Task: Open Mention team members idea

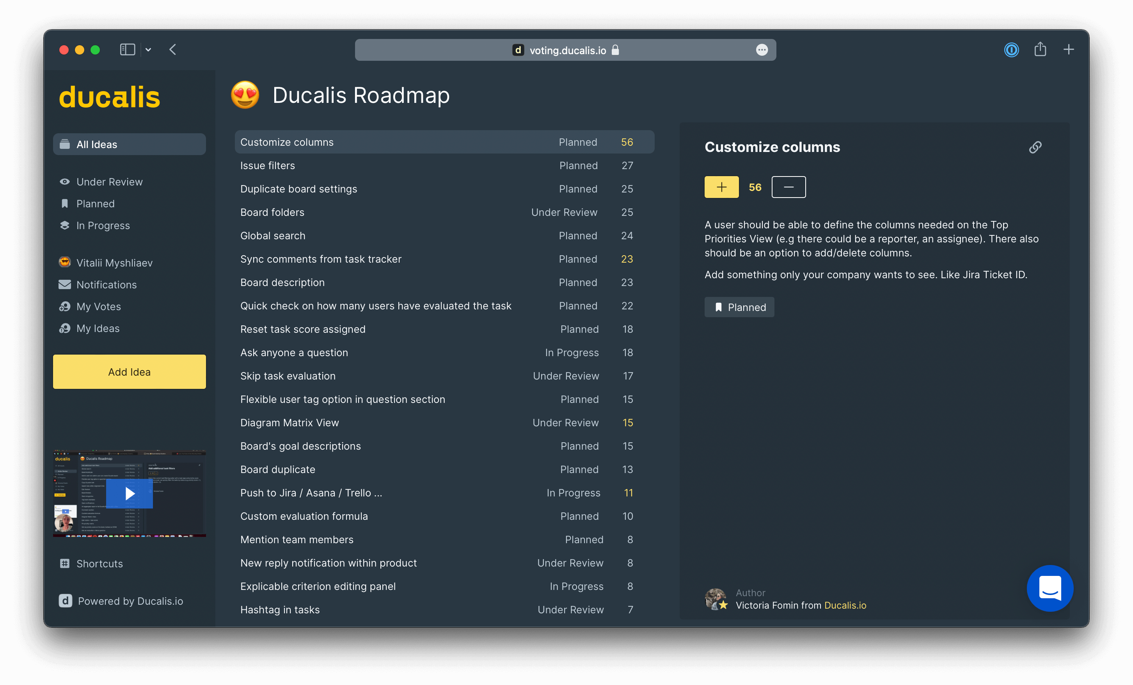Action: tap(444, 540)
